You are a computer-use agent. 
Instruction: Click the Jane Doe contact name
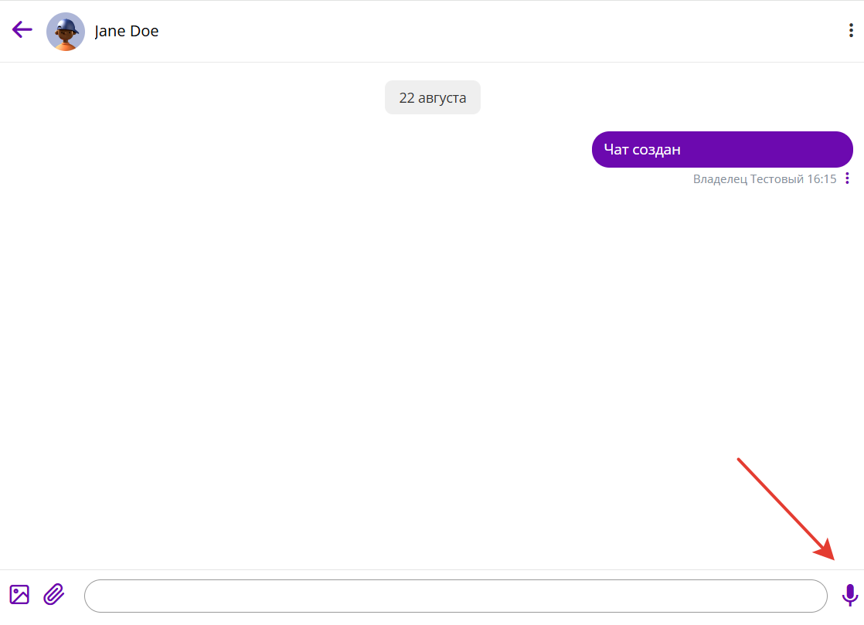pos(126,32)
